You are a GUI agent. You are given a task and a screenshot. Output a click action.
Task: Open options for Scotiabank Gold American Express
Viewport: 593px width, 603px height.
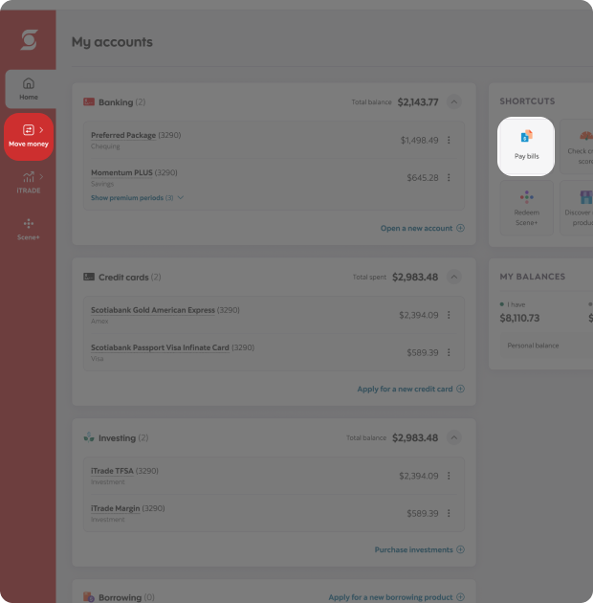point(449,315)
